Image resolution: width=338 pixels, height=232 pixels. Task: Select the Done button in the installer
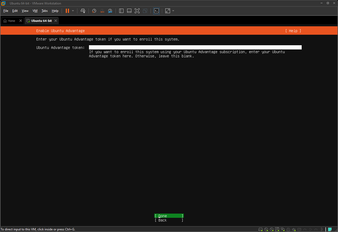tap(169, 216)
